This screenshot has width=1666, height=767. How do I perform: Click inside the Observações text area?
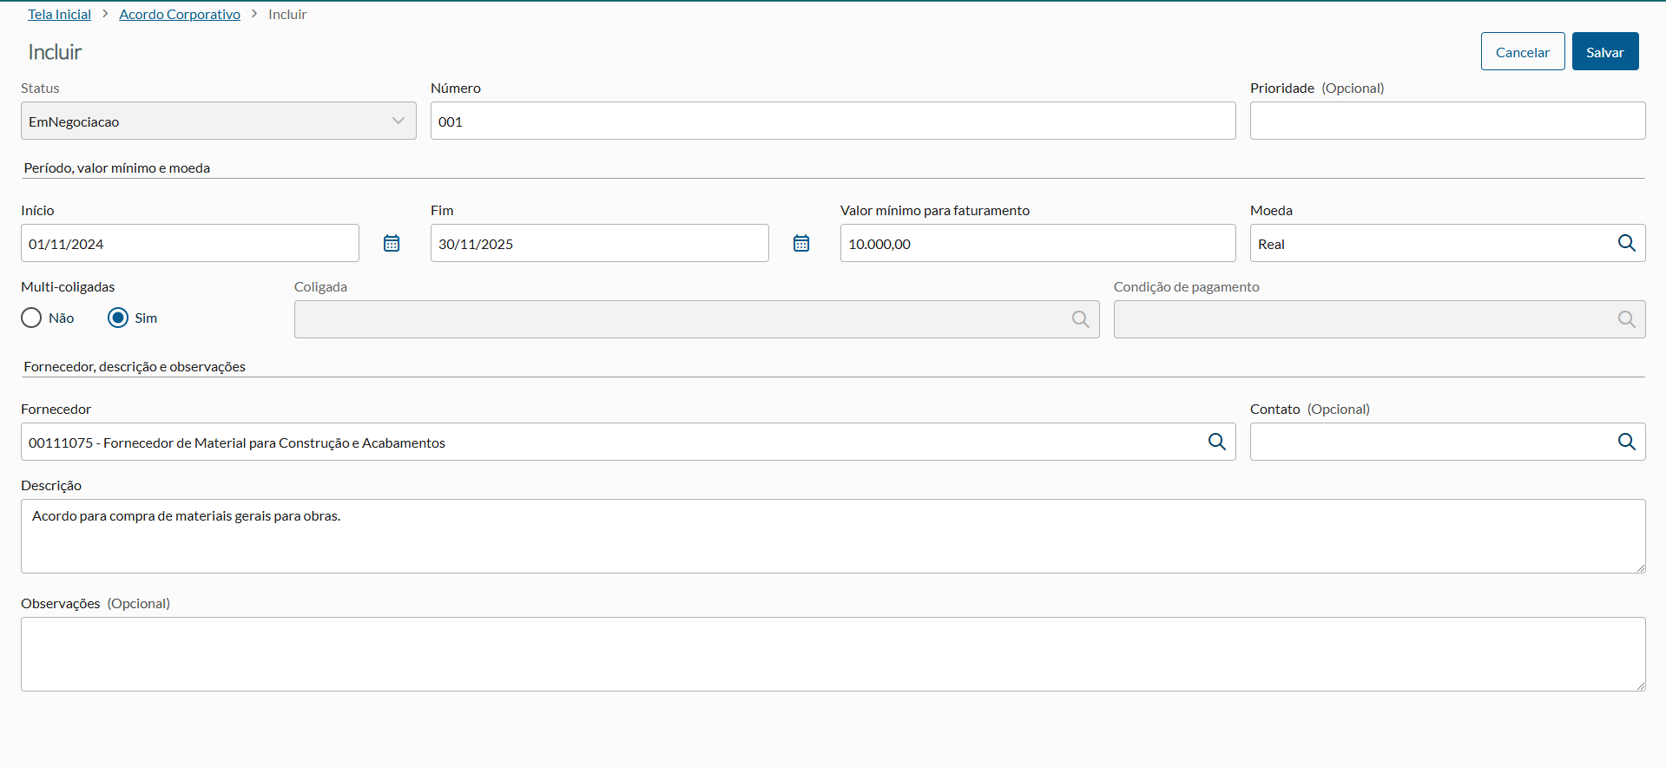tap(833, 654)
